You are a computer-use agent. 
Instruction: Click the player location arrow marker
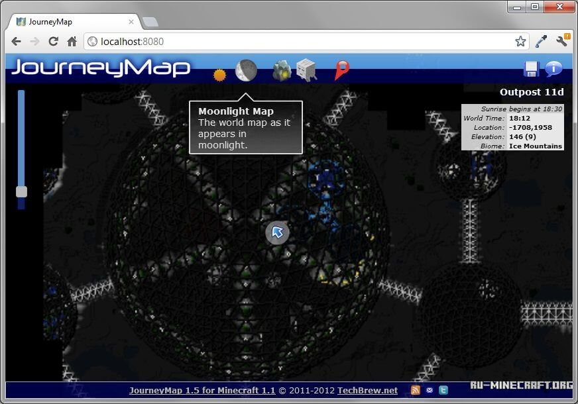click(x=277, y=232)
